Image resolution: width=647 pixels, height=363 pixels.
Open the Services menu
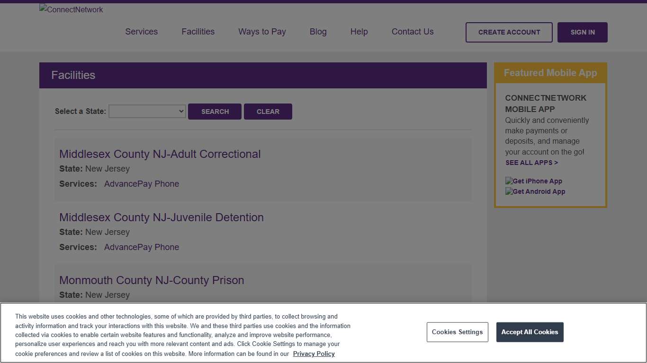point(141,32)
